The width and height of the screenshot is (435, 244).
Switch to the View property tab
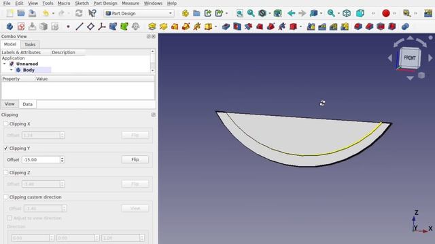[x=10, y=104]
